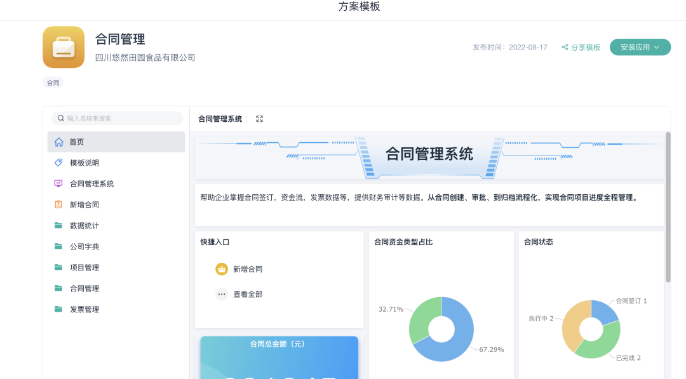The height and width of the screenshot is (379, 686).
Task: Select 合同管理系统 sidebar entry
Action: 116,183
